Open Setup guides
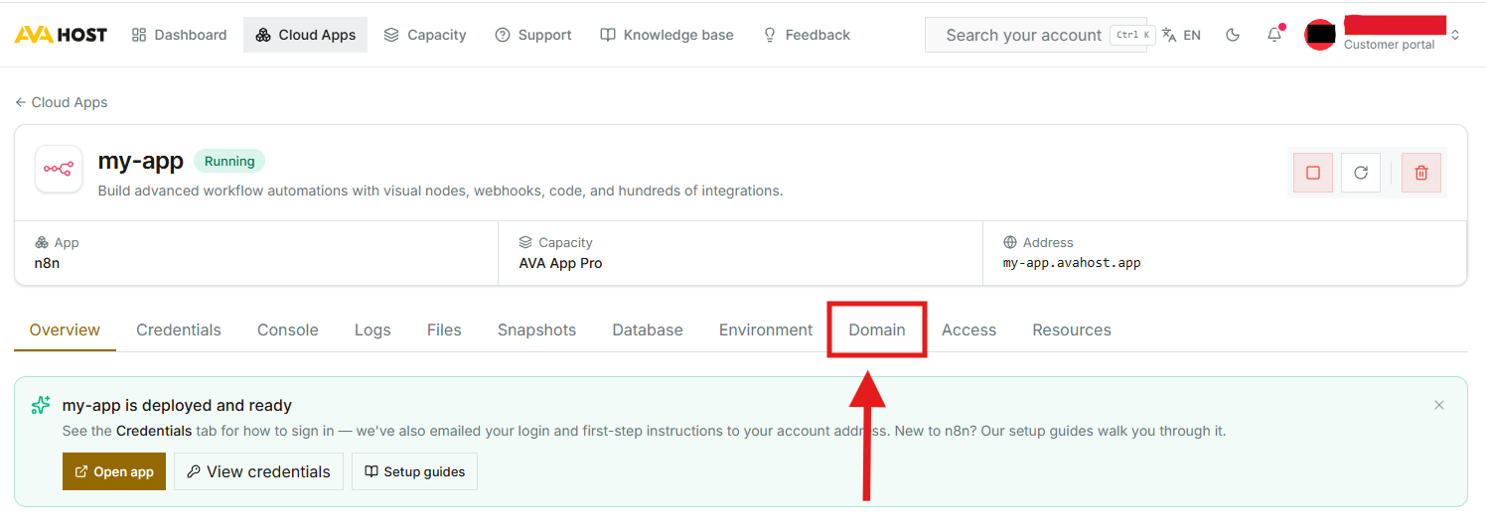 tap(414, 471)
